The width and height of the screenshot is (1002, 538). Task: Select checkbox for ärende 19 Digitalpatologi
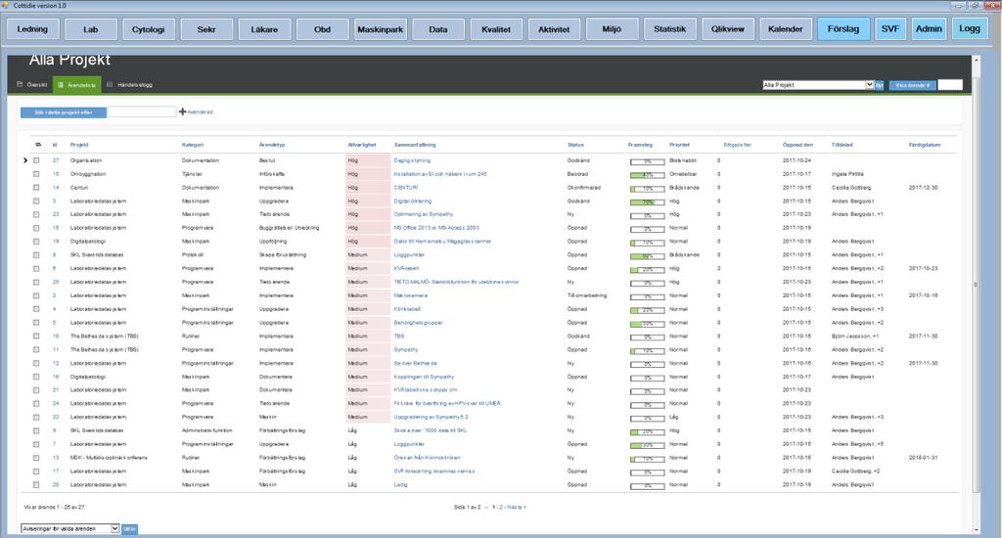coord(36,242)
